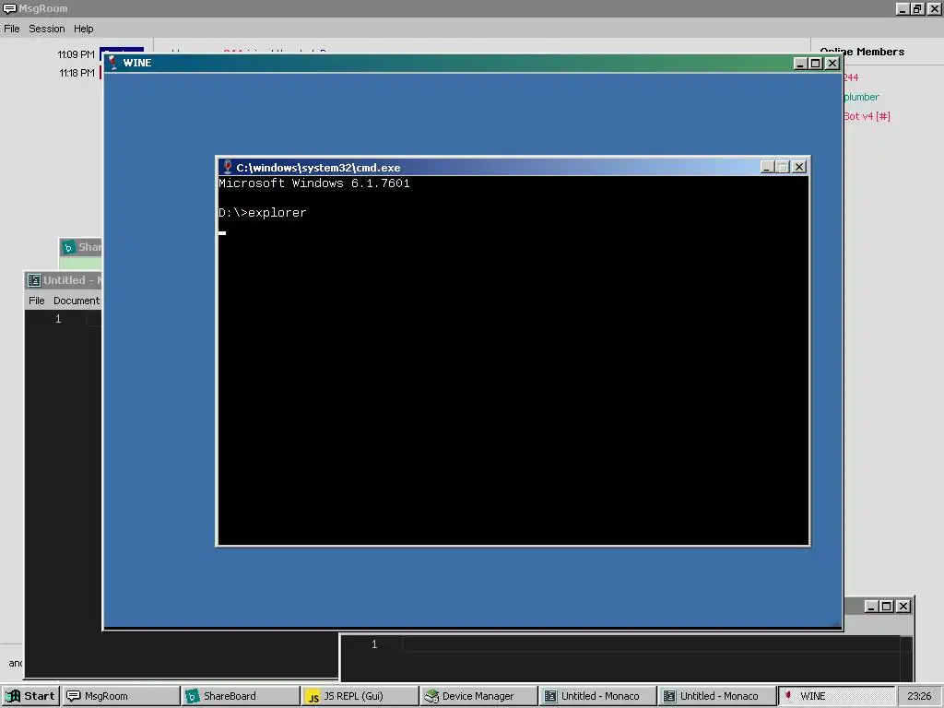The image size is (944, 708).
Task: Minimize the MsgRoom main window
Action: point(902,8)
